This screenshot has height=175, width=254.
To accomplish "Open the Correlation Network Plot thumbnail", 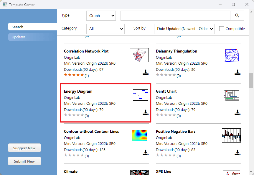I will (x=139, y=55).
